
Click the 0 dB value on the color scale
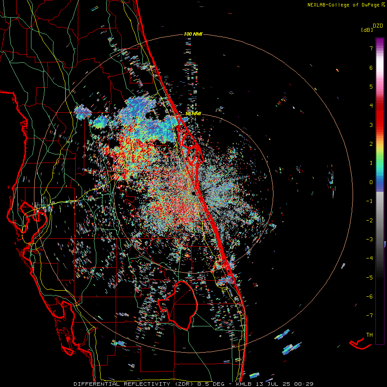click(x=371, y=182)
